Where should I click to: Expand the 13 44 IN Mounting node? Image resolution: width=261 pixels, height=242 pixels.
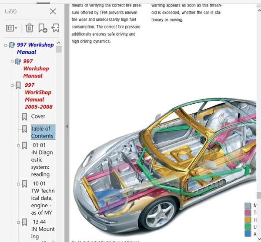click(x=18, y=222)
